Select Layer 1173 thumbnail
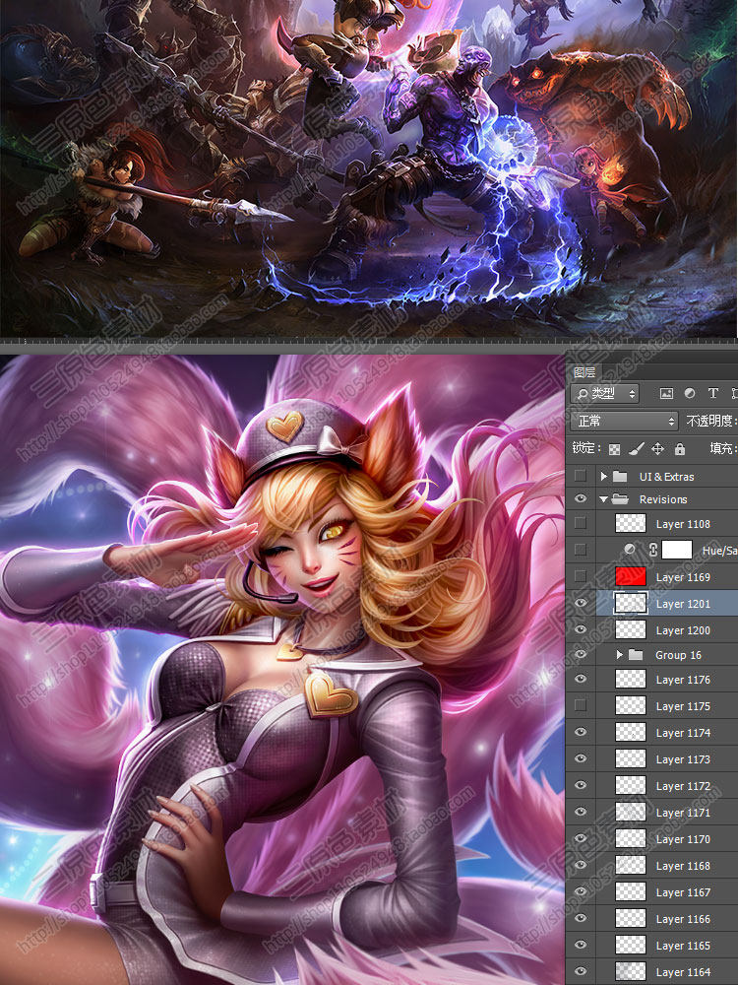Viewport: 738px width, 985px height. [630, 758]
